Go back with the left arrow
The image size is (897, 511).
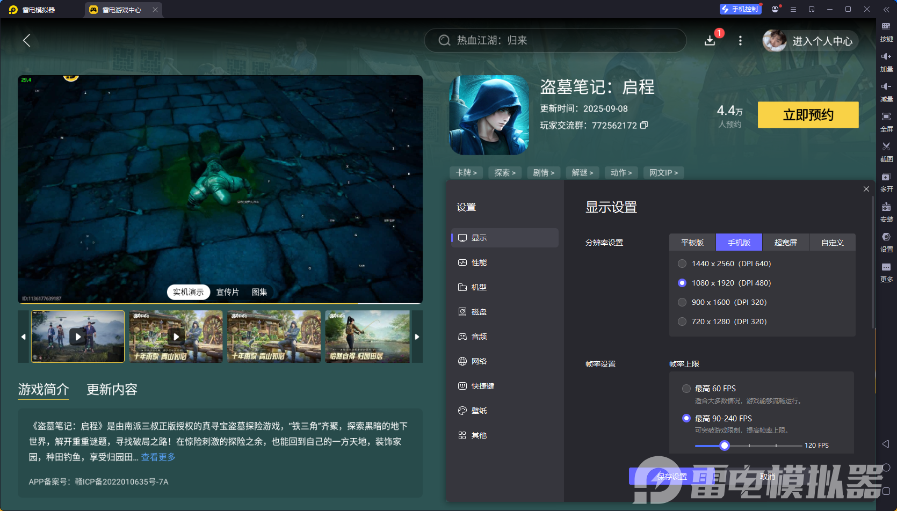pos(26,40)
